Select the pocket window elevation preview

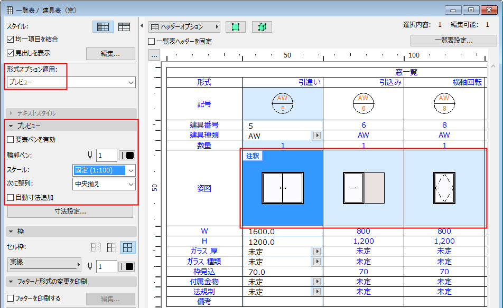click(x=364, y=188)
